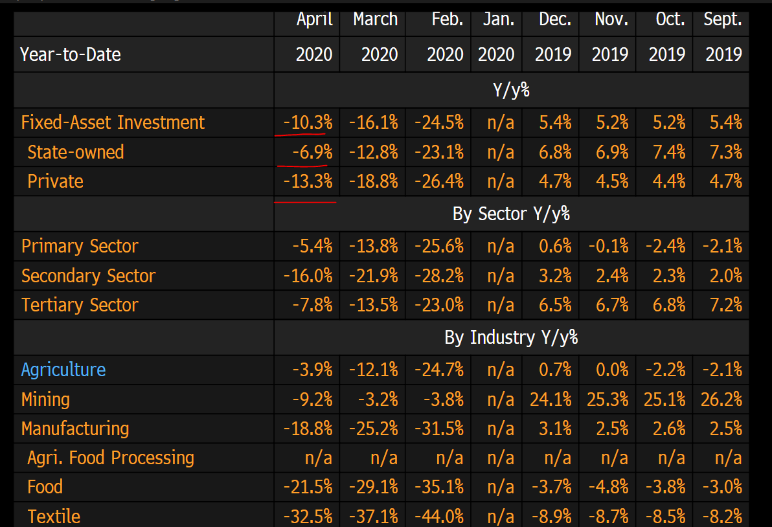Click Mining November value 25.3%
772x527 pixels.
pos(607,399)
